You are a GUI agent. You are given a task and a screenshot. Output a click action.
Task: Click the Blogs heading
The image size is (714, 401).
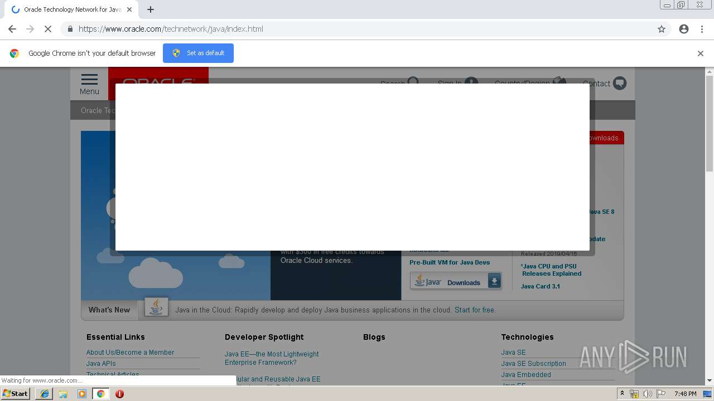click(374, 337)
